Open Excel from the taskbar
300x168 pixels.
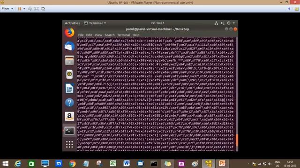(x=113, y=164)
